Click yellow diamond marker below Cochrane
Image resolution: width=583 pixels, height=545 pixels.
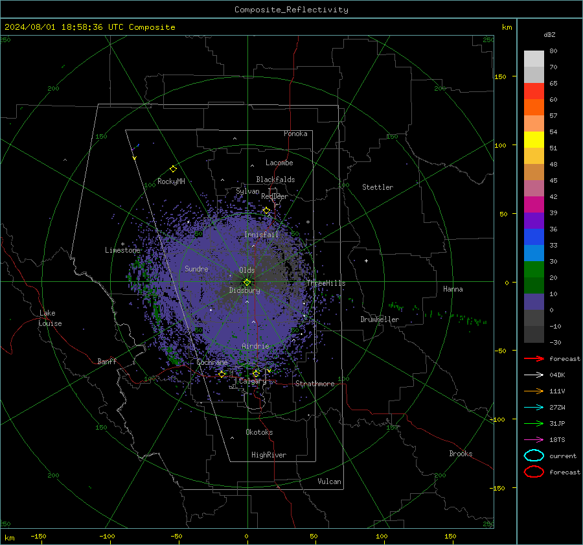click(222, 374)
